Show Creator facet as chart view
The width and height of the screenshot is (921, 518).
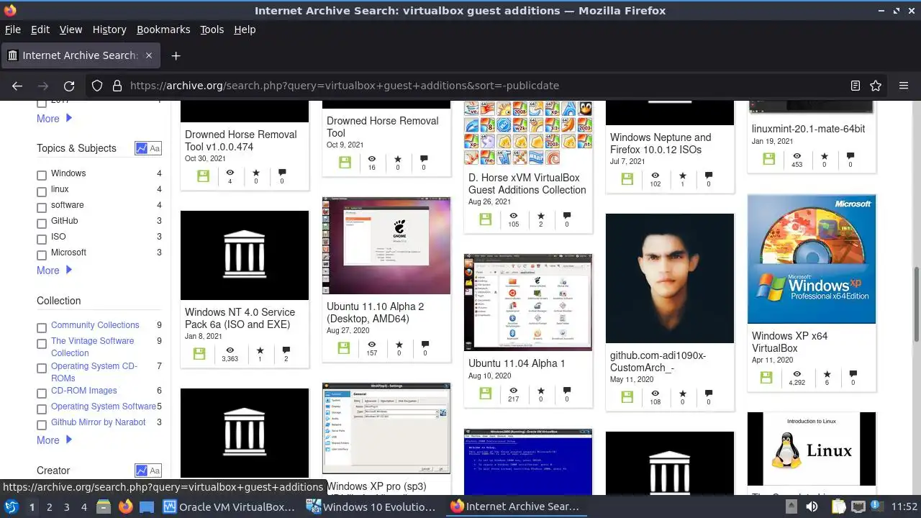click(141, 471)
